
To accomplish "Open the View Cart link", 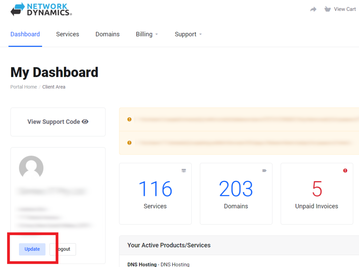I will pos(345,9).
